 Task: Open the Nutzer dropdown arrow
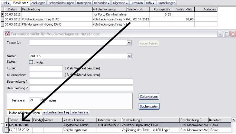[129, 56]
